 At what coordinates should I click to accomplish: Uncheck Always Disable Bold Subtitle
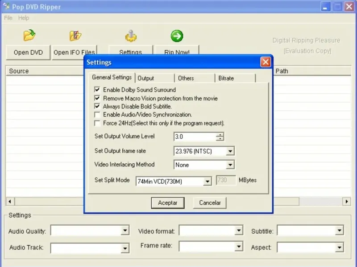tap(97, 106)
